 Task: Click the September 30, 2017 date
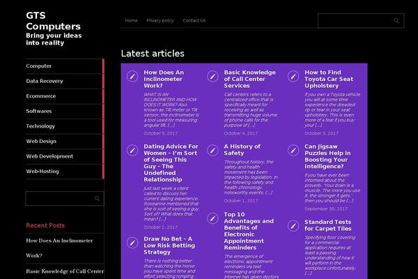tap(326, 209)
